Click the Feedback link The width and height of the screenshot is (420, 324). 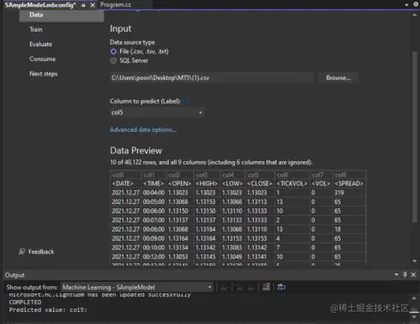click(41, 252)
